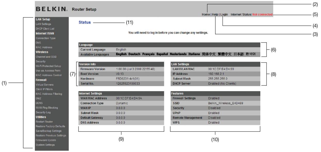Switch language to English
This screenshot has height=152, width=321.
(x=122, y=54)
